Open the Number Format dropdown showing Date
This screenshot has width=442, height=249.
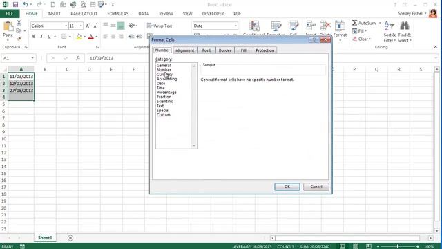[236, 26]
